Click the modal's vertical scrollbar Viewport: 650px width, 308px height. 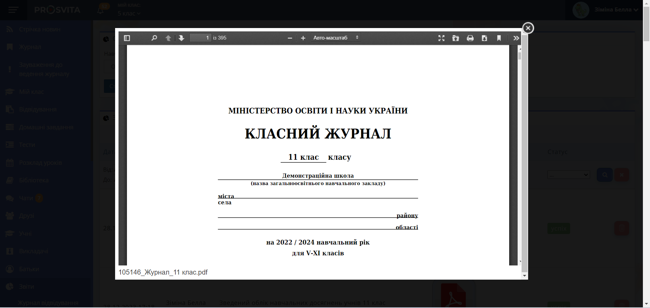tap(524, 152)
